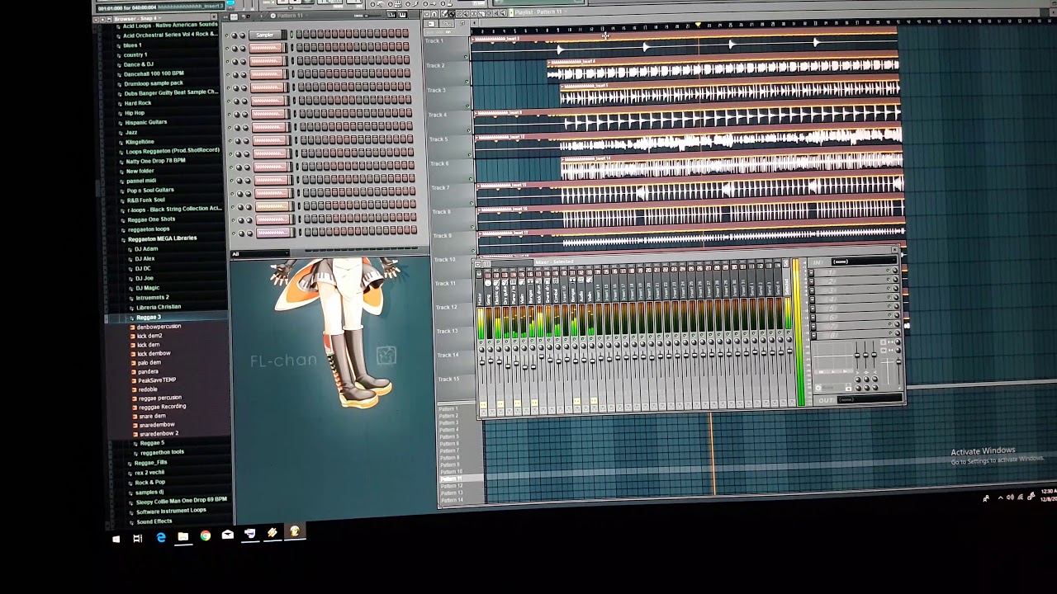Select Pattern 5 in pattern list
The width and height of the screenshot is (1057, 594).
click(448, 436)
